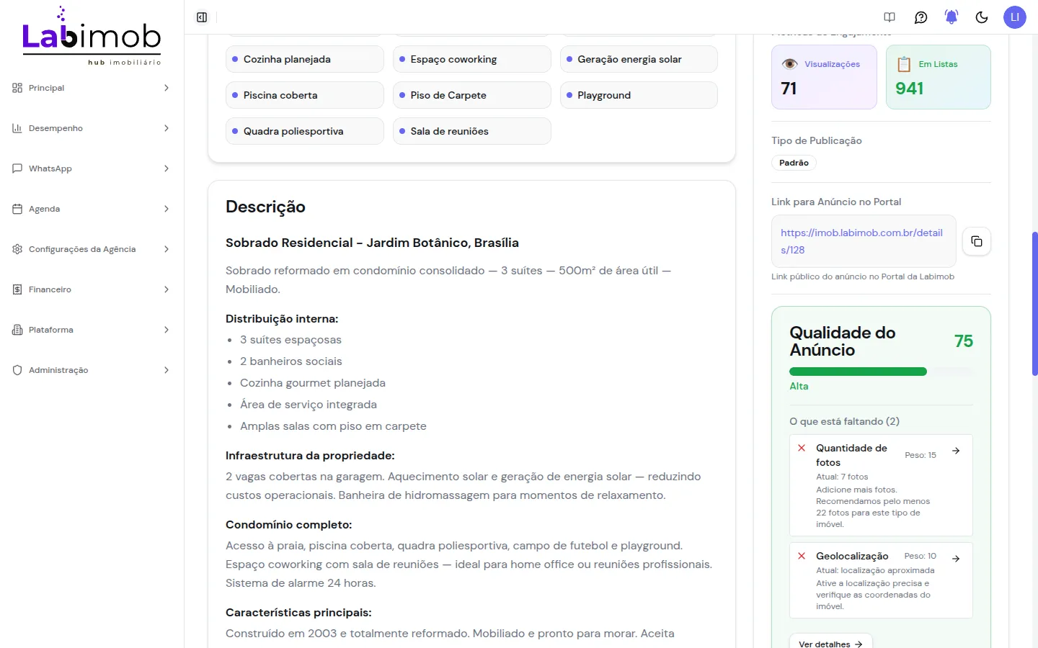Select the Piso de Carpete tag
Viewport: 1038px width, 648px height.
click(x=471, y=95)
